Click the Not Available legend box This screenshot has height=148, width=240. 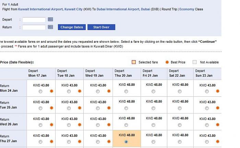coord(195,62)
